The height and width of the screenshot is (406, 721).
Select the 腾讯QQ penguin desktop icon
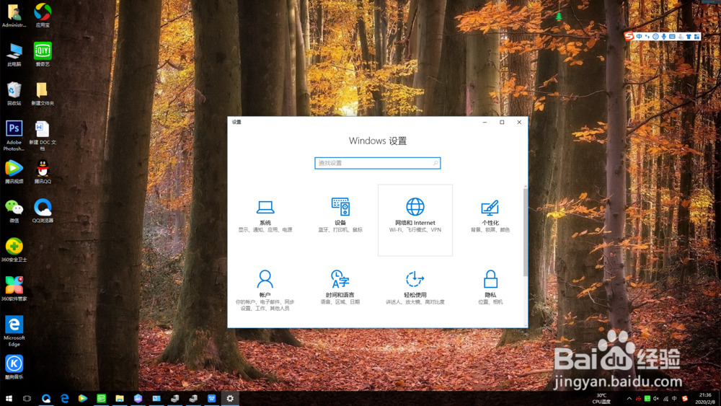(x=43, y=172)
